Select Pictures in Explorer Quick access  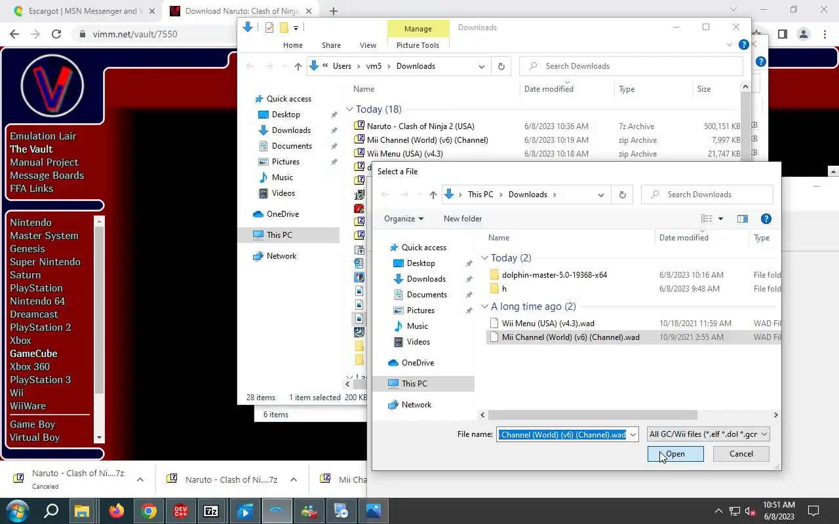(x=286, y=162)
